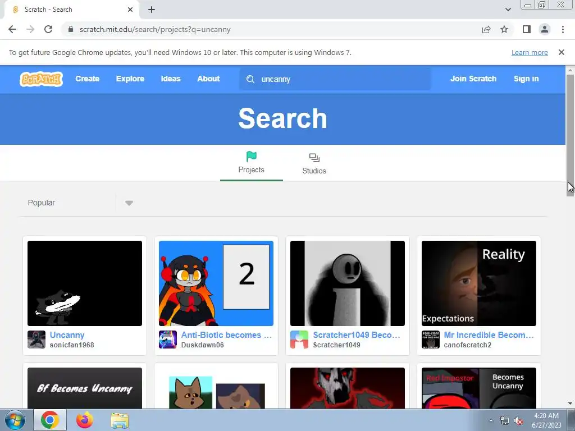The image size is (575, 431).
Task: Reload the page
Action: point(48,29)
